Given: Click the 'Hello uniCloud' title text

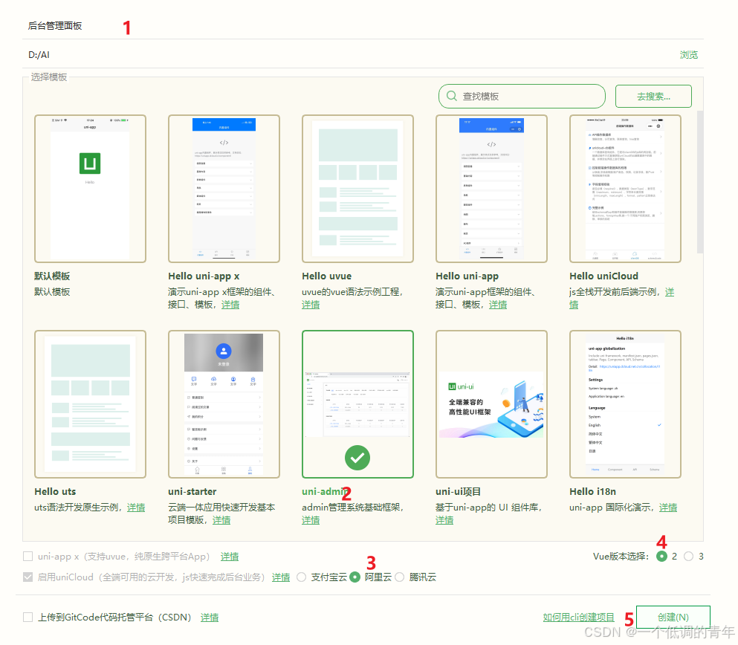Looking at the screenshot, I should [x=604, y=276].
